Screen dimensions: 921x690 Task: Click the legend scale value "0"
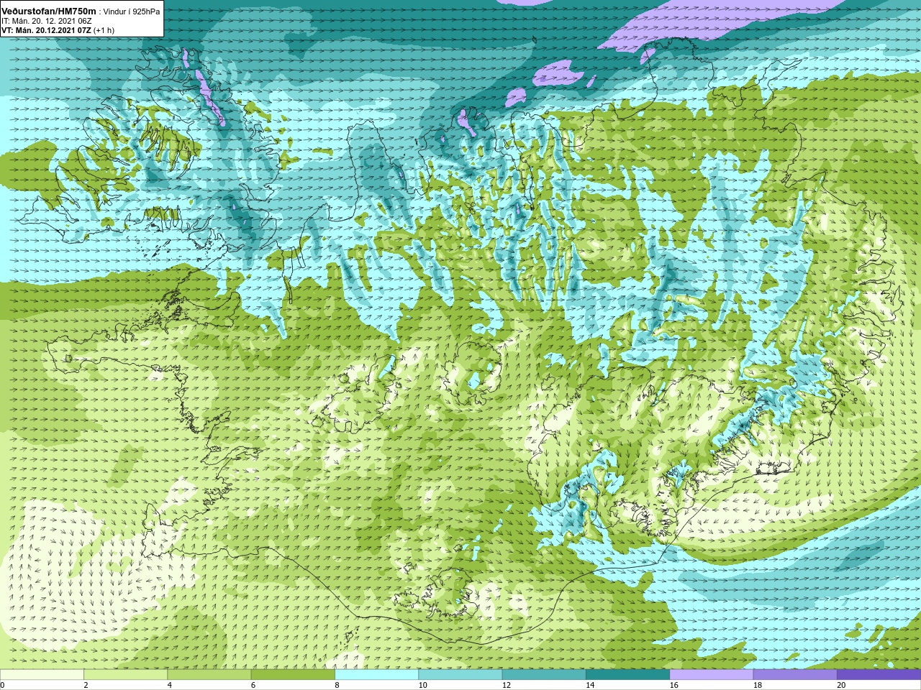3,685
